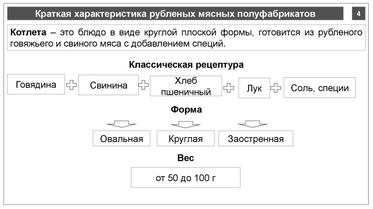Click the down arrow above Круглая
Image resolution: width=373 pixels, height=209 pixels.
point(185,124)
